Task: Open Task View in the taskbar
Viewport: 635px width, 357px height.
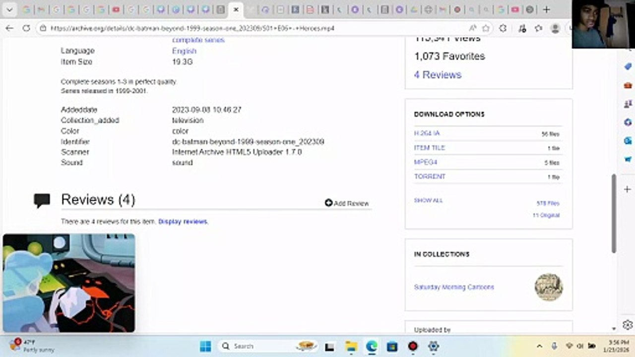Action: point(329,346)
